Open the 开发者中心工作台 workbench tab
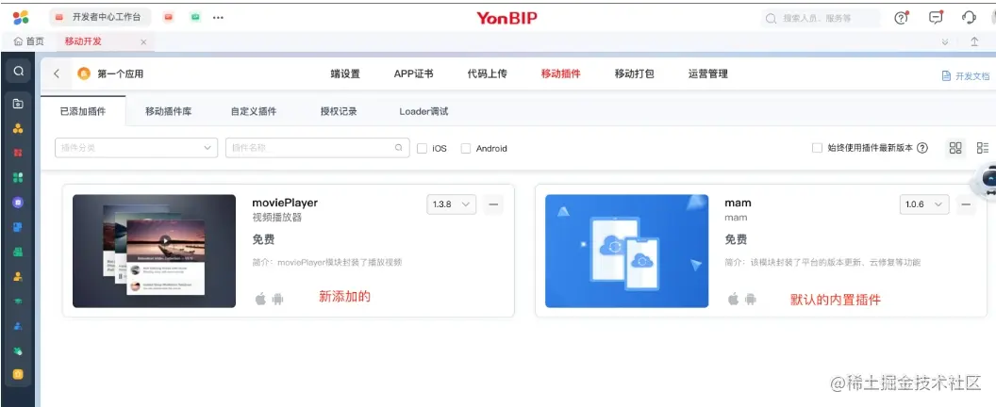 pos(100,18)
